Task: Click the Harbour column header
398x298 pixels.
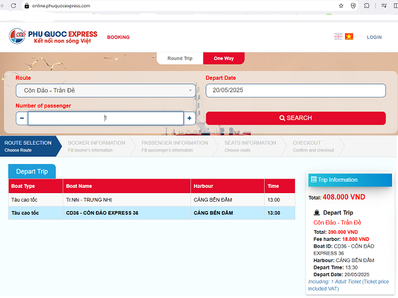Action: click(x=228, y=186)
